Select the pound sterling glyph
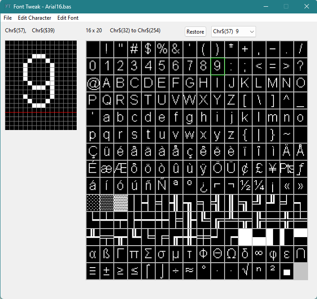Viewport: 317px width, 299px height. point(259,169)
